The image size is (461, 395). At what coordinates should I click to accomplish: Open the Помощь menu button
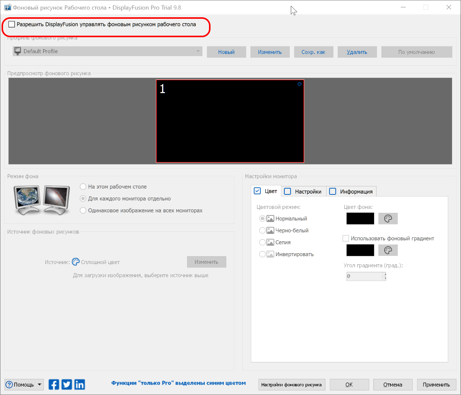point(24,385)
